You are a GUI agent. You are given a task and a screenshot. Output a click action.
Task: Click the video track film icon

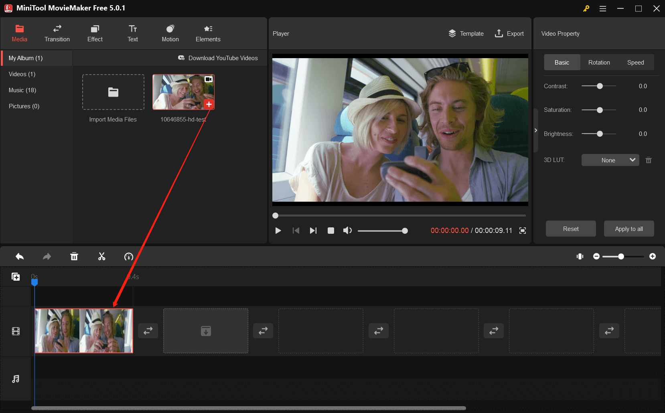pyautogui.click(x=16, y=331)
